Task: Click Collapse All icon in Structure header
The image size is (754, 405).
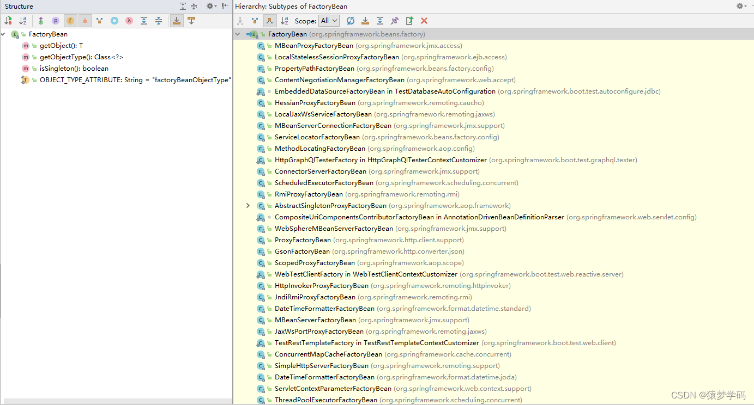Action: click(x=194, y=6)
